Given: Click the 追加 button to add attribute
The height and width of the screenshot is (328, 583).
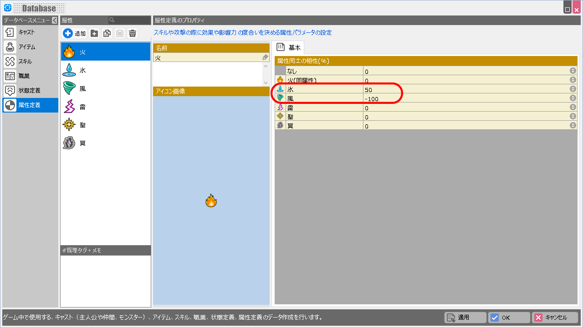Looking at the screenshot, I should tap(74, 33).
